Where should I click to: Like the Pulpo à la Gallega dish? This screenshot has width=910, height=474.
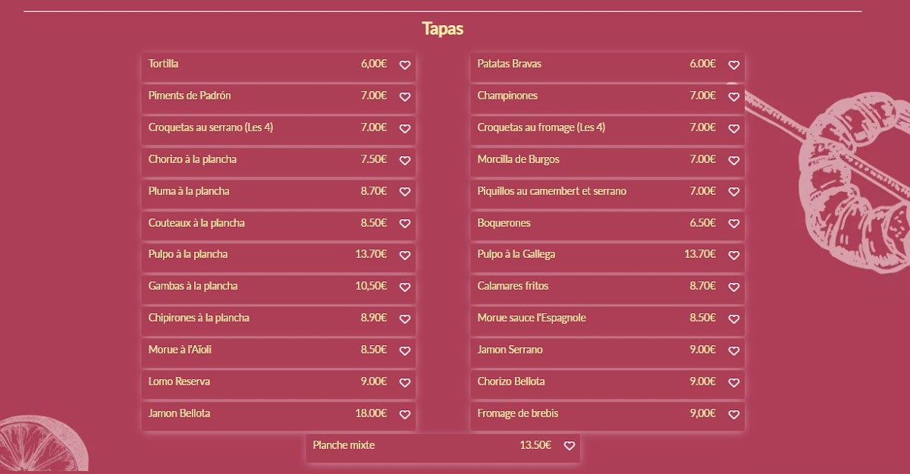pos(734,256)
